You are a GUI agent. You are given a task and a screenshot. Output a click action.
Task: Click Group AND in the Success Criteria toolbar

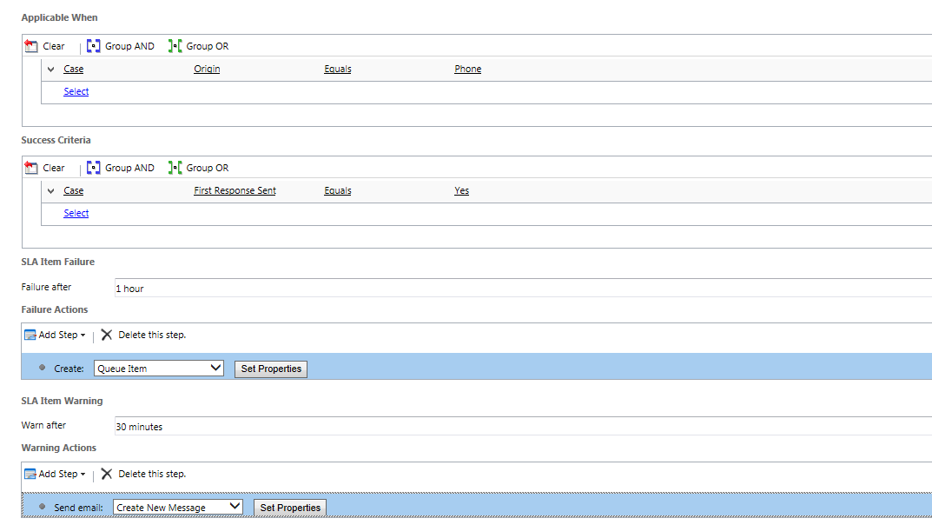point(128,168)
